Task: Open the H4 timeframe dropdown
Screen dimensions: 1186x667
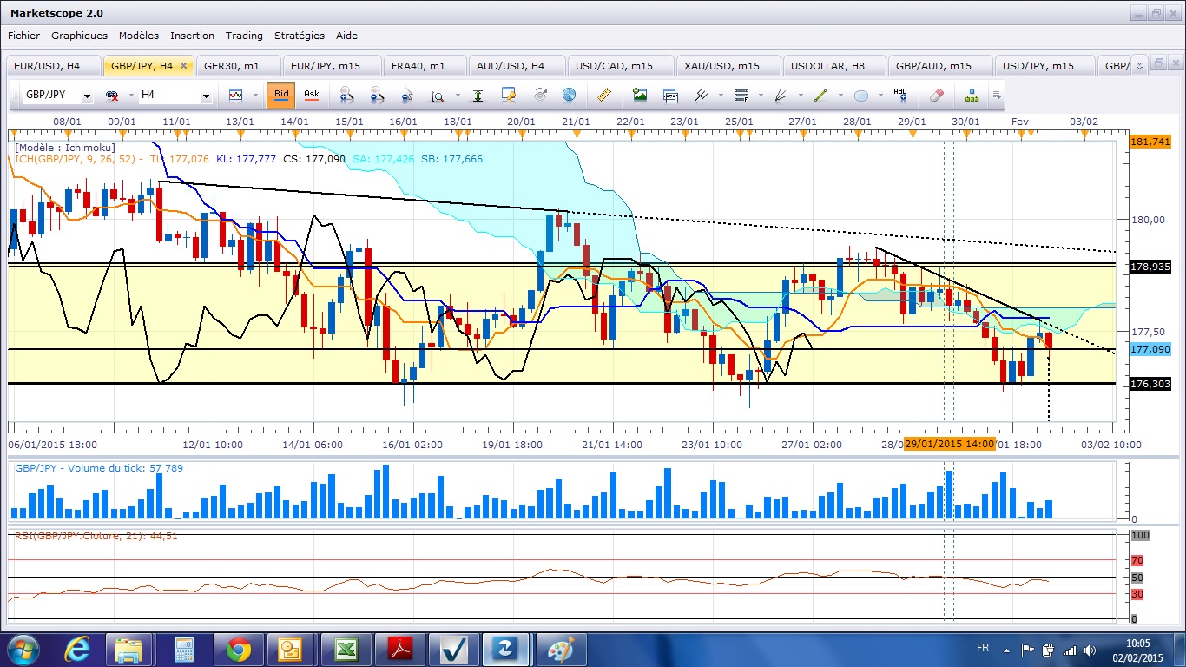Action: (x=206, y=96)
